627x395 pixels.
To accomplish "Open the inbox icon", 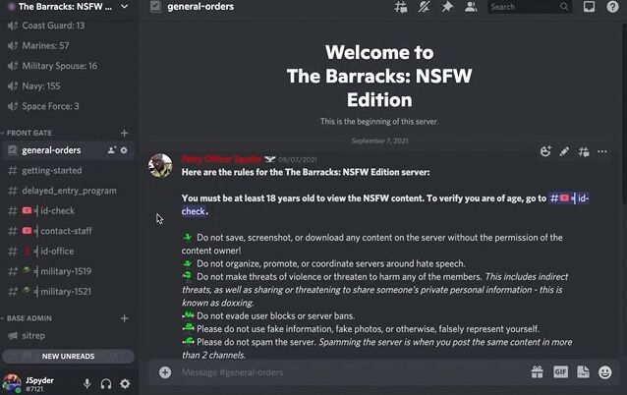I will (x=589, y=7).
